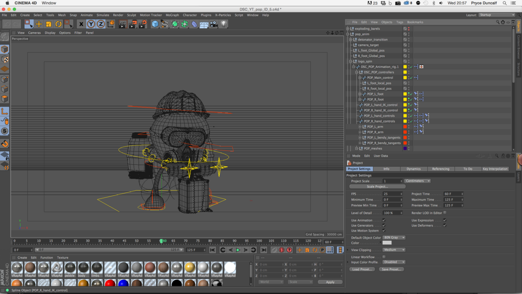Click the Render to Picture Viewer icon

click(132, 24)
